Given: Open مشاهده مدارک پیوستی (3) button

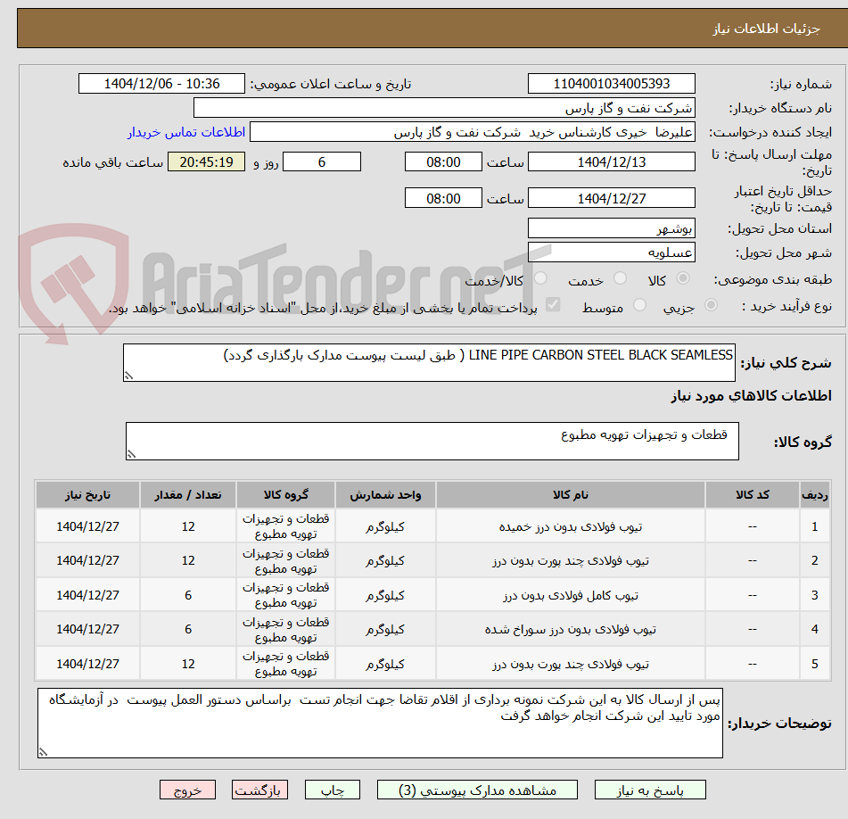Looking at the screenshot, I should coord(477,790).
